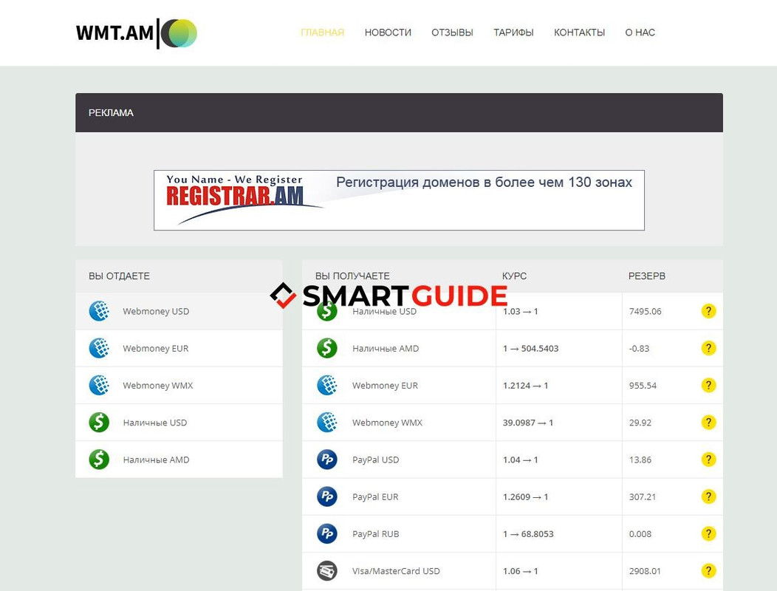Open help icon for reserve 307.21
Screen dimensions: 777x591
coord(708,496)
